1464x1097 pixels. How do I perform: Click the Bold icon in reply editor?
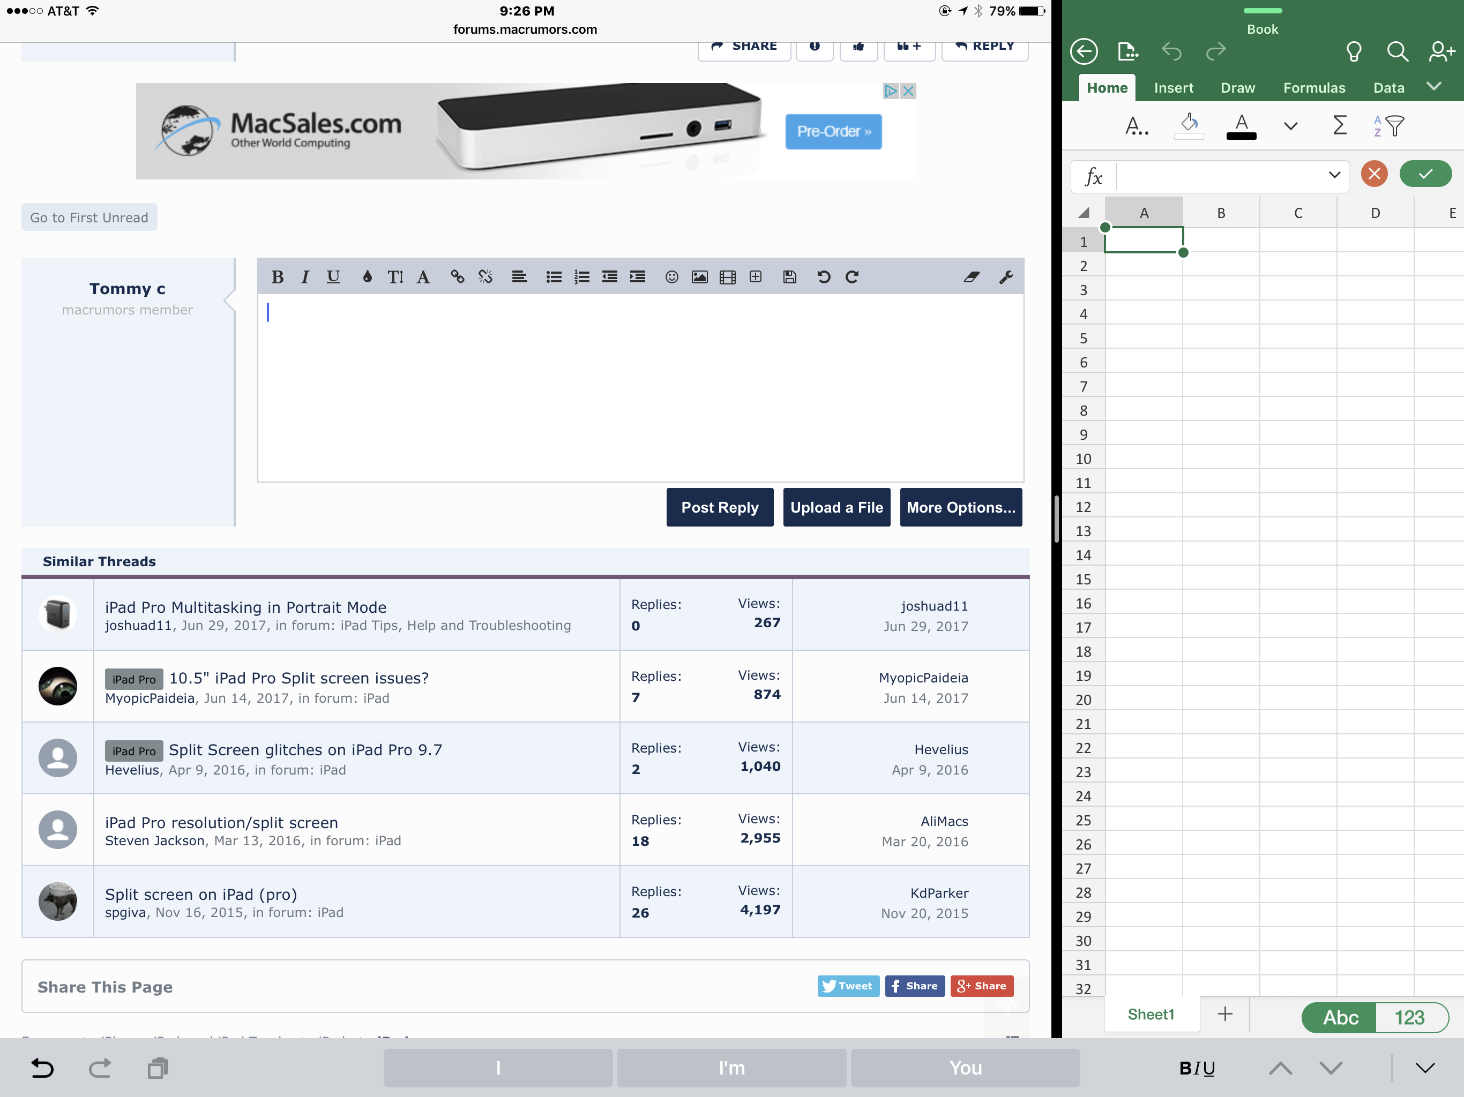[277, 277]
